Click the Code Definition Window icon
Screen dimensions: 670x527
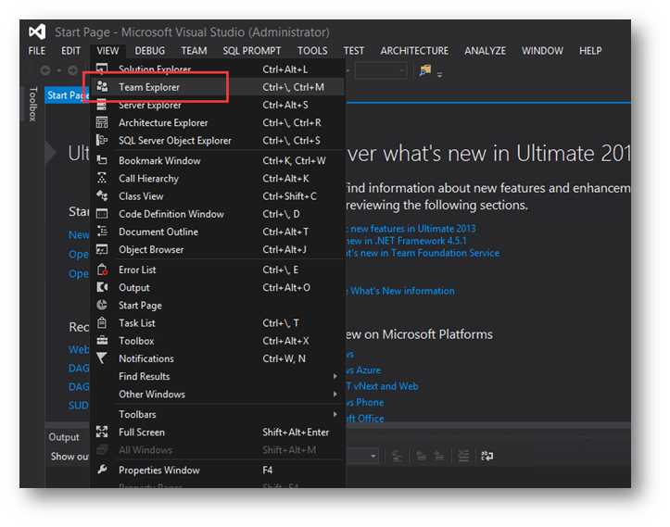[102, 214]
